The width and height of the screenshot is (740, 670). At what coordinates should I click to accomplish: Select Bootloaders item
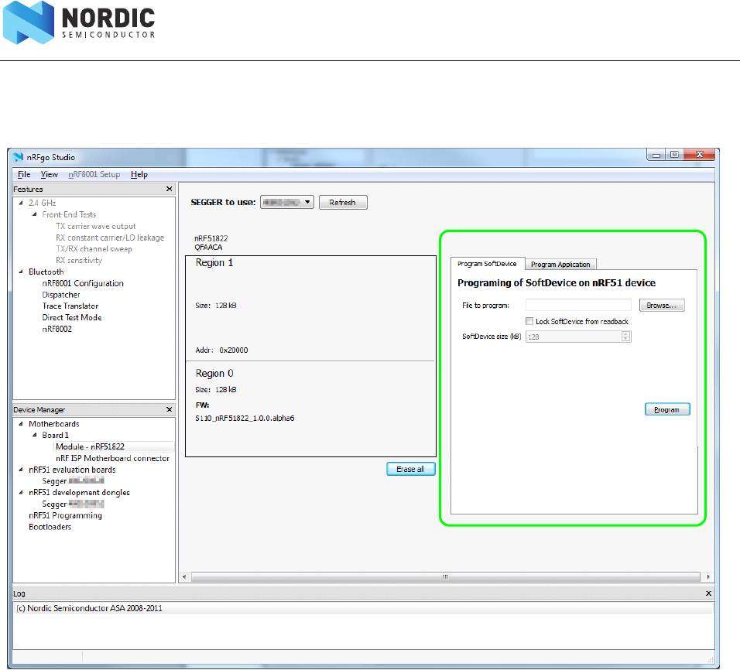pyautogui.click(x=50, y=527)
